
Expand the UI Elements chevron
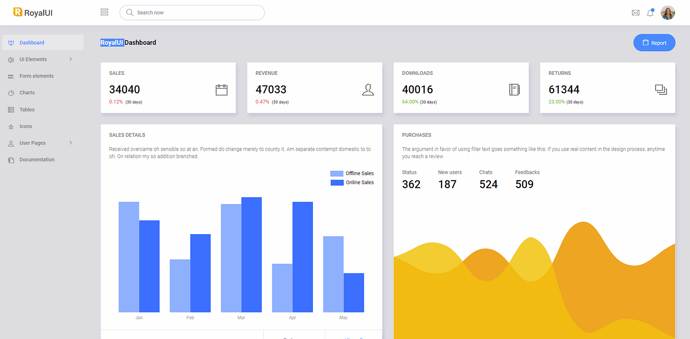point(70,59)
